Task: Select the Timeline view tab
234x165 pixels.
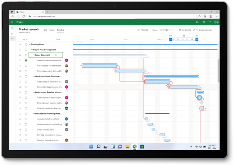Action: pyautogui.click(x=60, y=30)
